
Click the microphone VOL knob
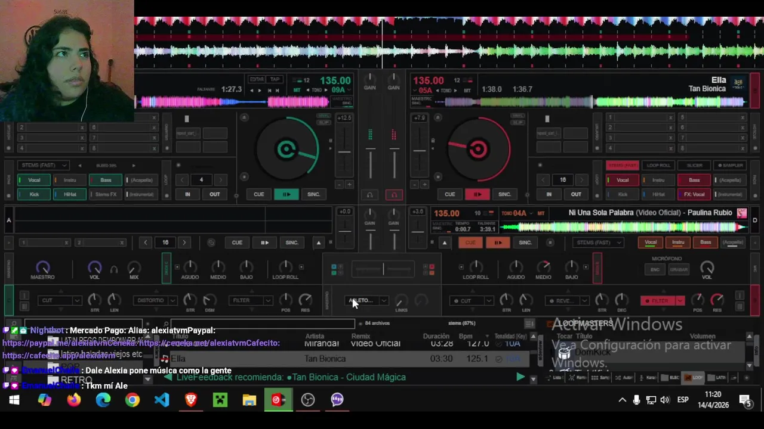tap(707, 268)
